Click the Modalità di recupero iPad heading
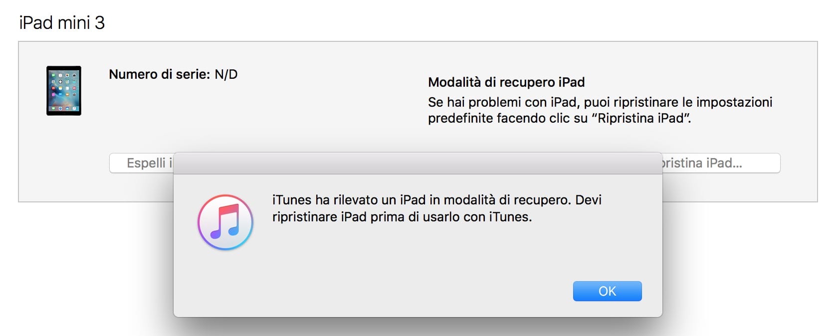Viewport: 839px width, 336px height. (x=506, y=82)
